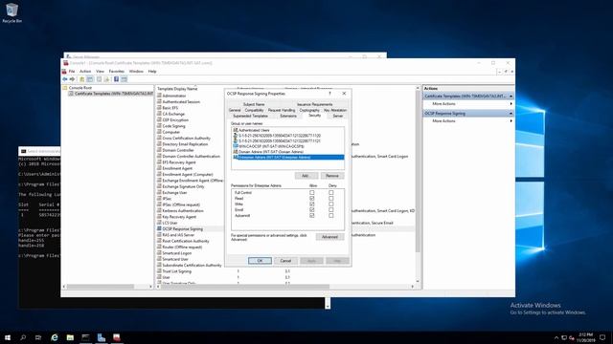Screen dimensions: 613x344
Task: Toggle the Show/Hide Action Pane toolbar icon
Action: pos(124,79)
